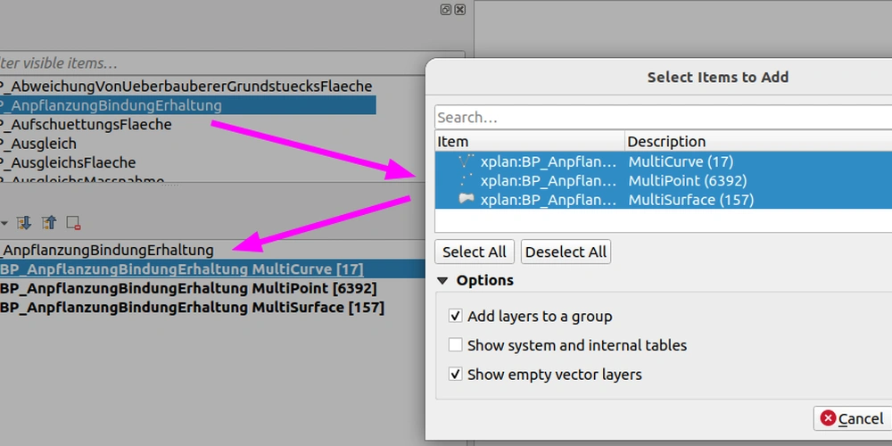Click the MultiCurve line geometry icon
892x446 pixels.
coord(467,161)
